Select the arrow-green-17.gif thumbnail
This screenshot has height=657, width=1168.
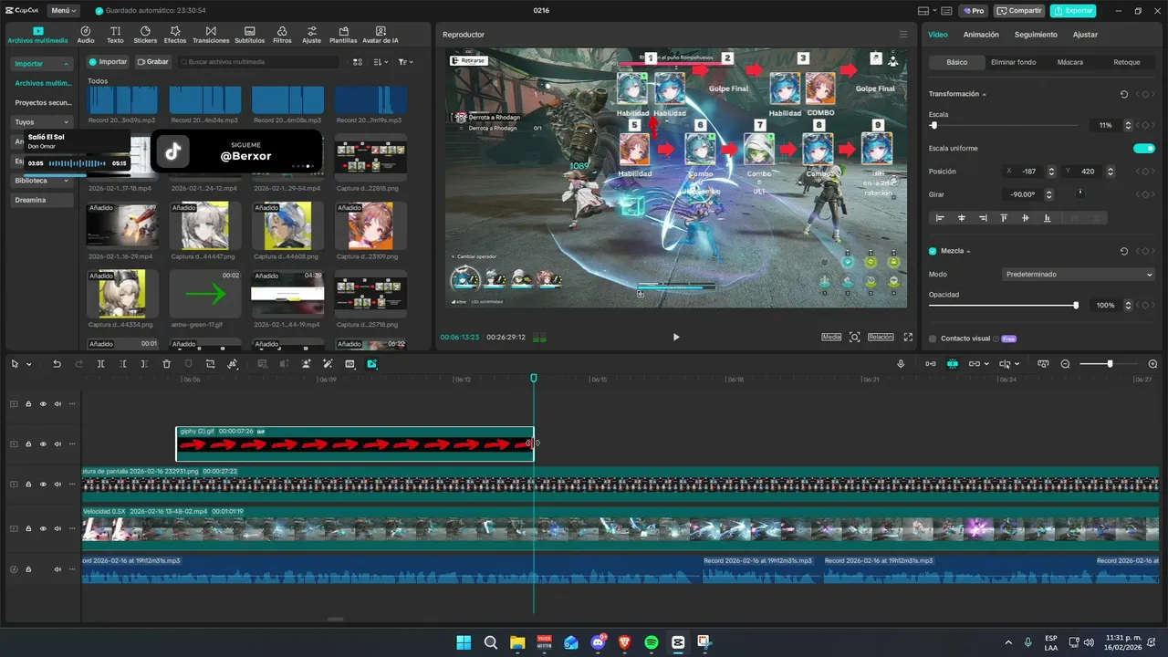point(205,293)
